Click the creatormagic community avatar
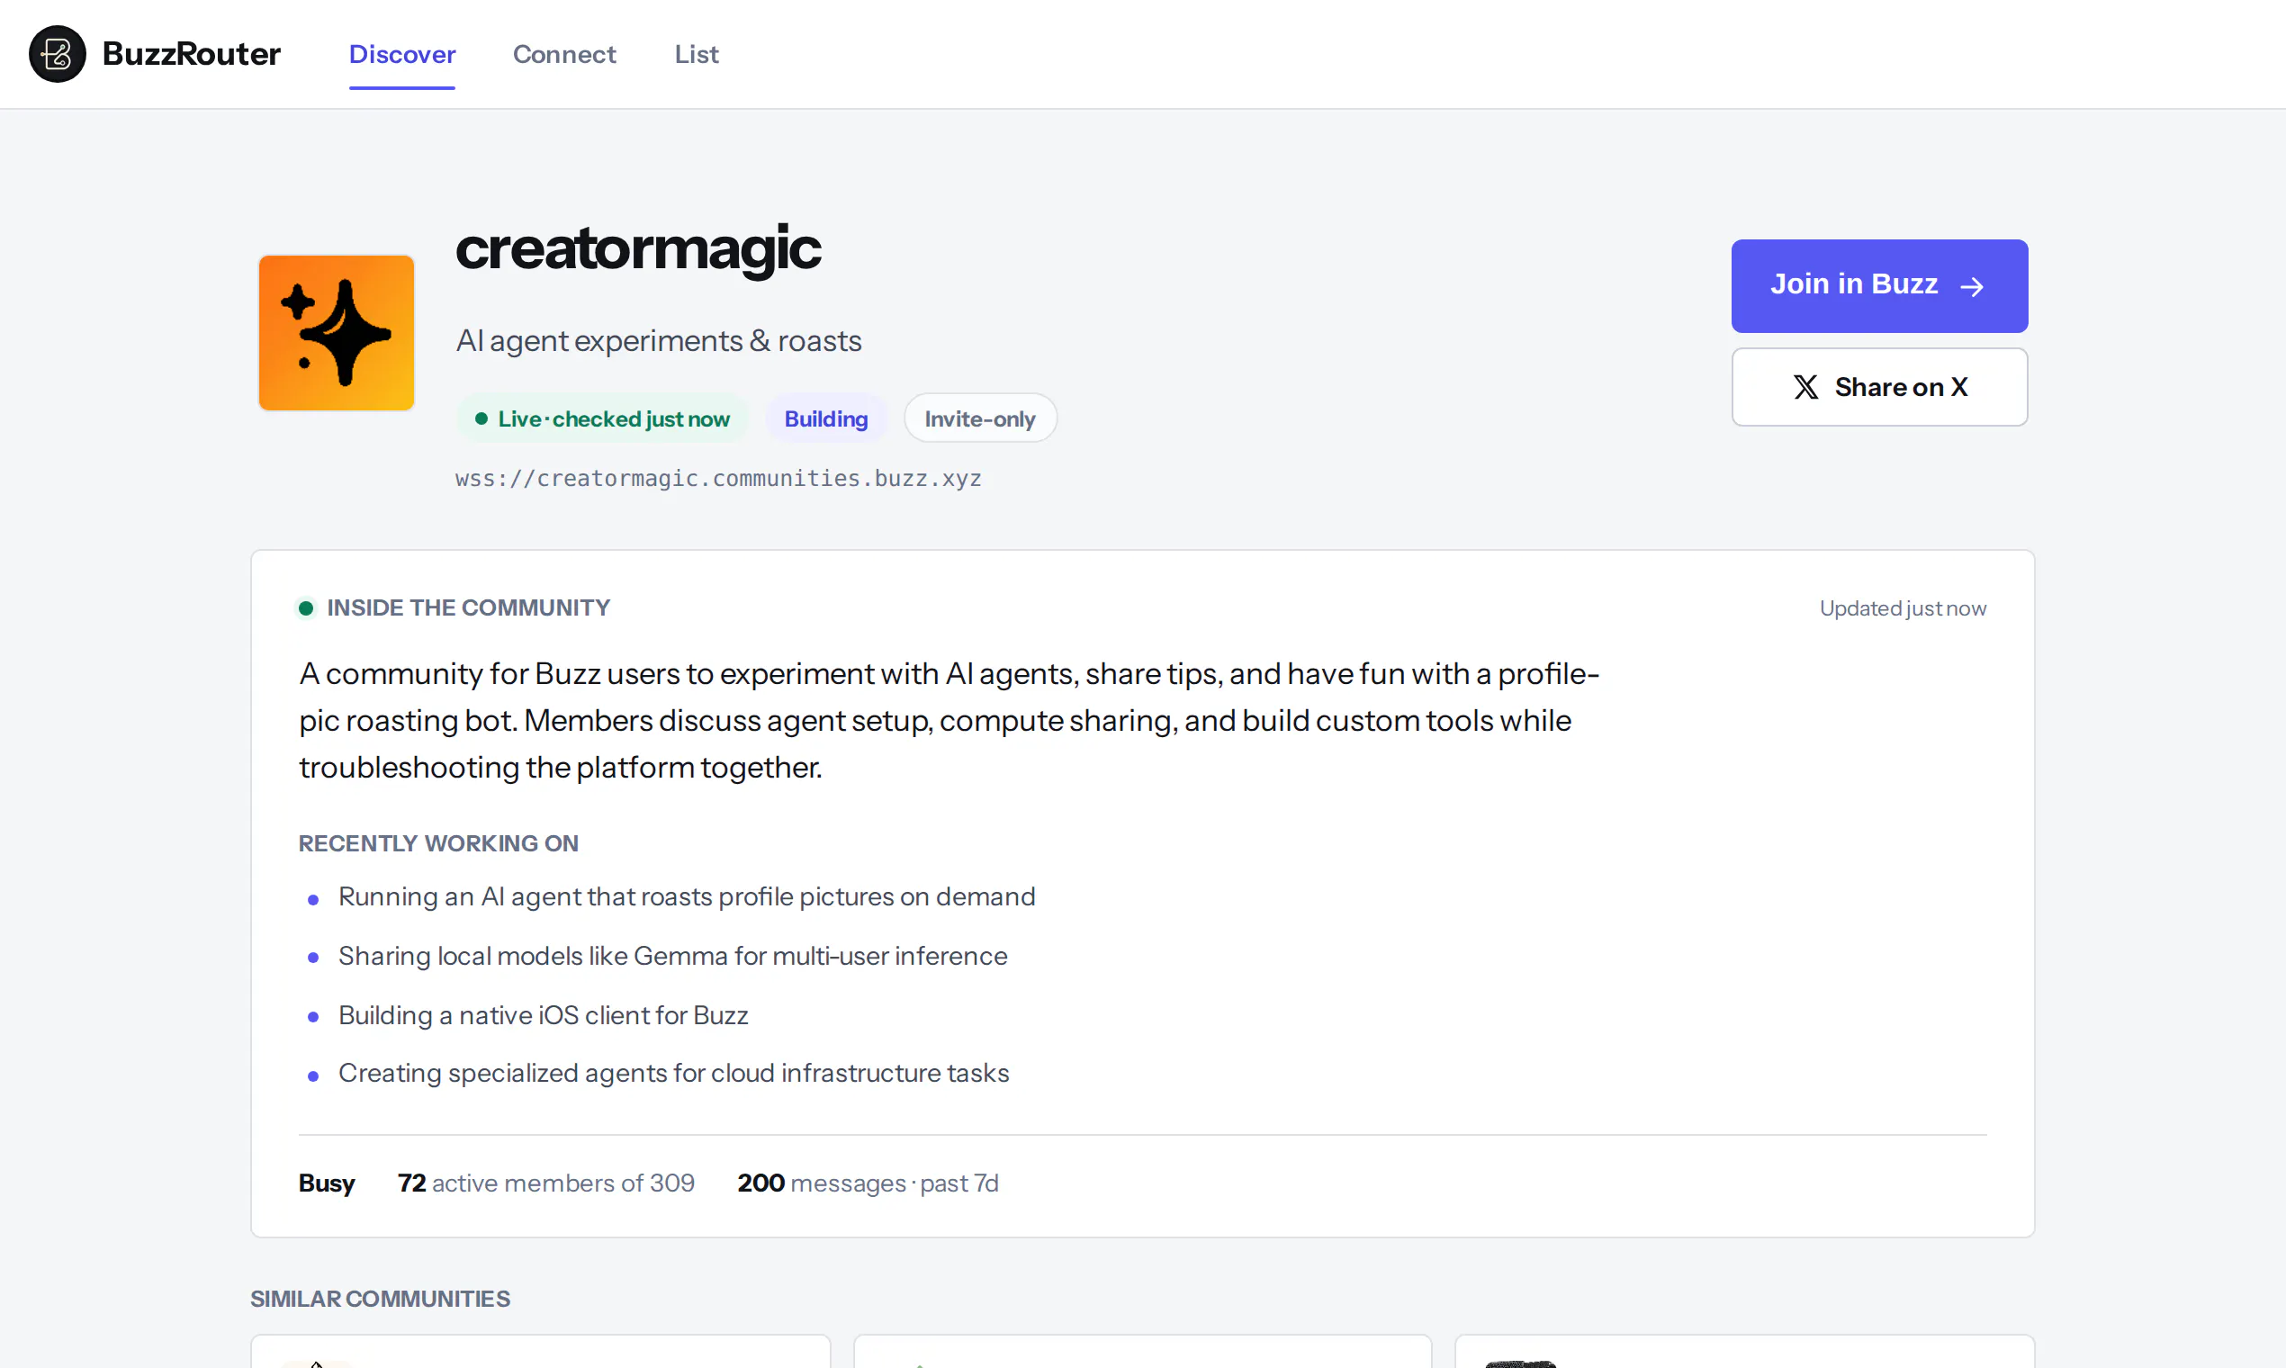The width and height of the screenshot is (2286, 1368). pos(337,333)
